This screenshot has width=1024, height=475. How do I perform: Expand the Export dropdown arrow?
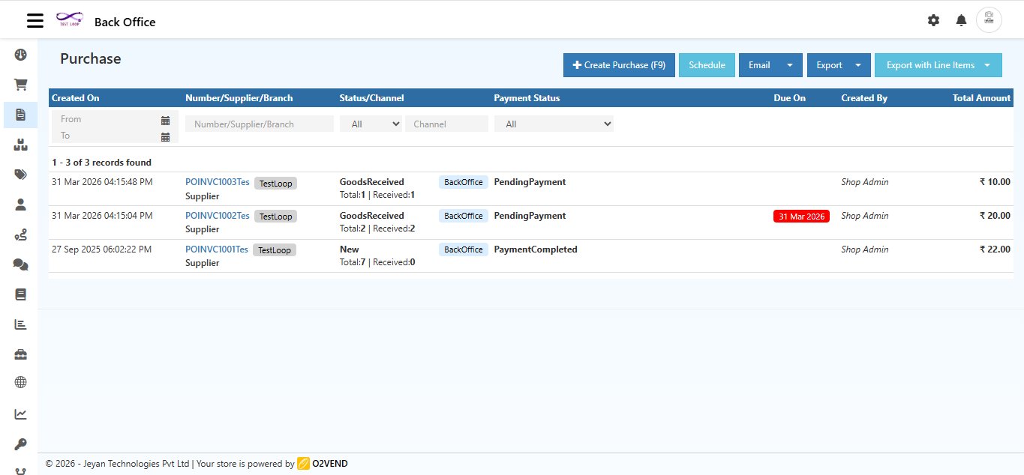tap(859, 65)
